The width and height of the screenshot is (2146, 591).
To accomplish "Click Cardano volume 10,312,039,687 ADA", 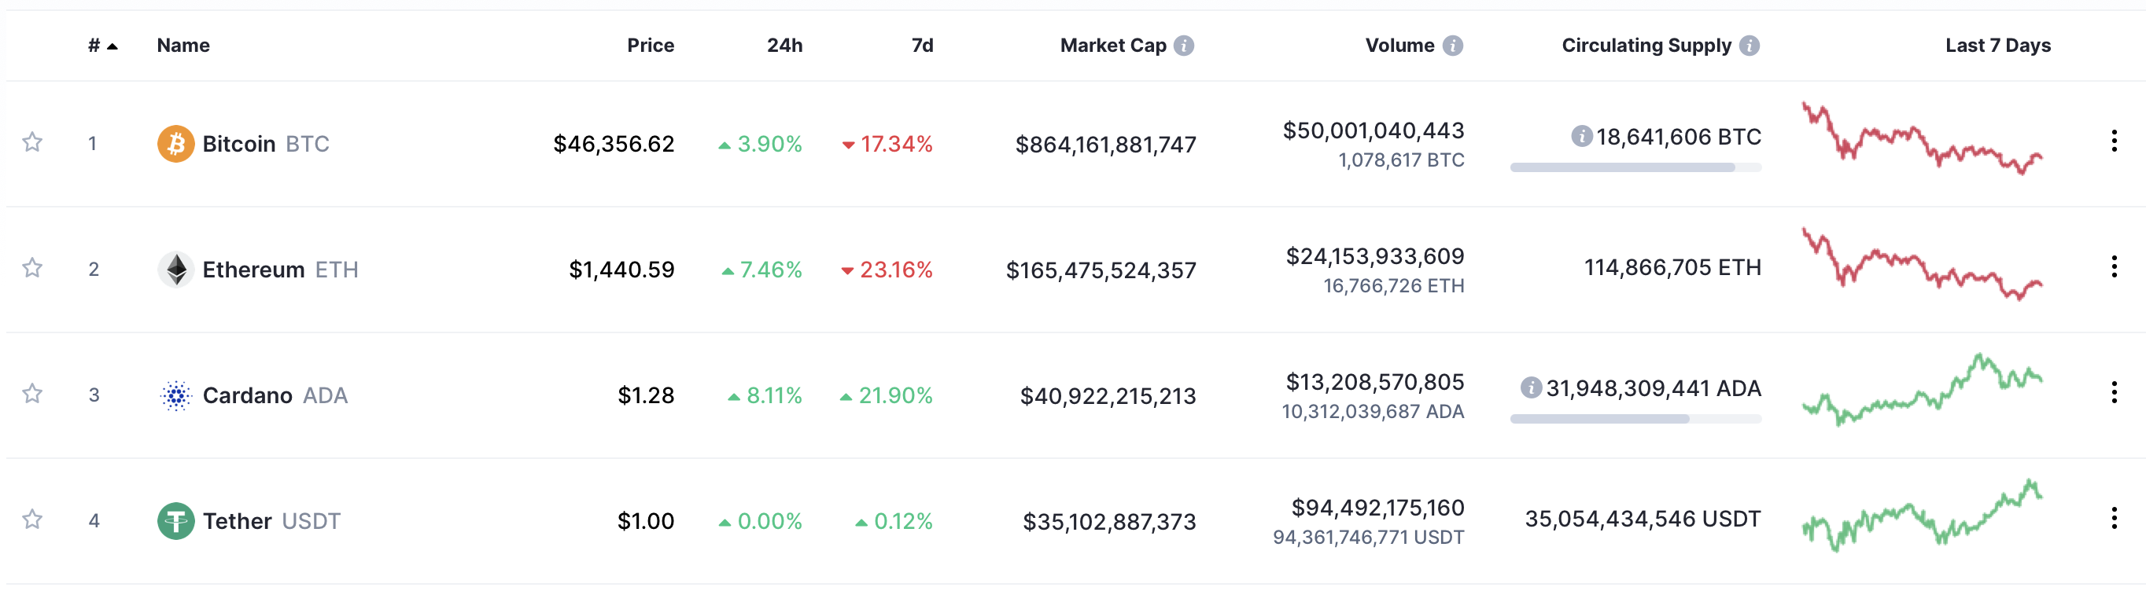I will tap(1373, 411).
